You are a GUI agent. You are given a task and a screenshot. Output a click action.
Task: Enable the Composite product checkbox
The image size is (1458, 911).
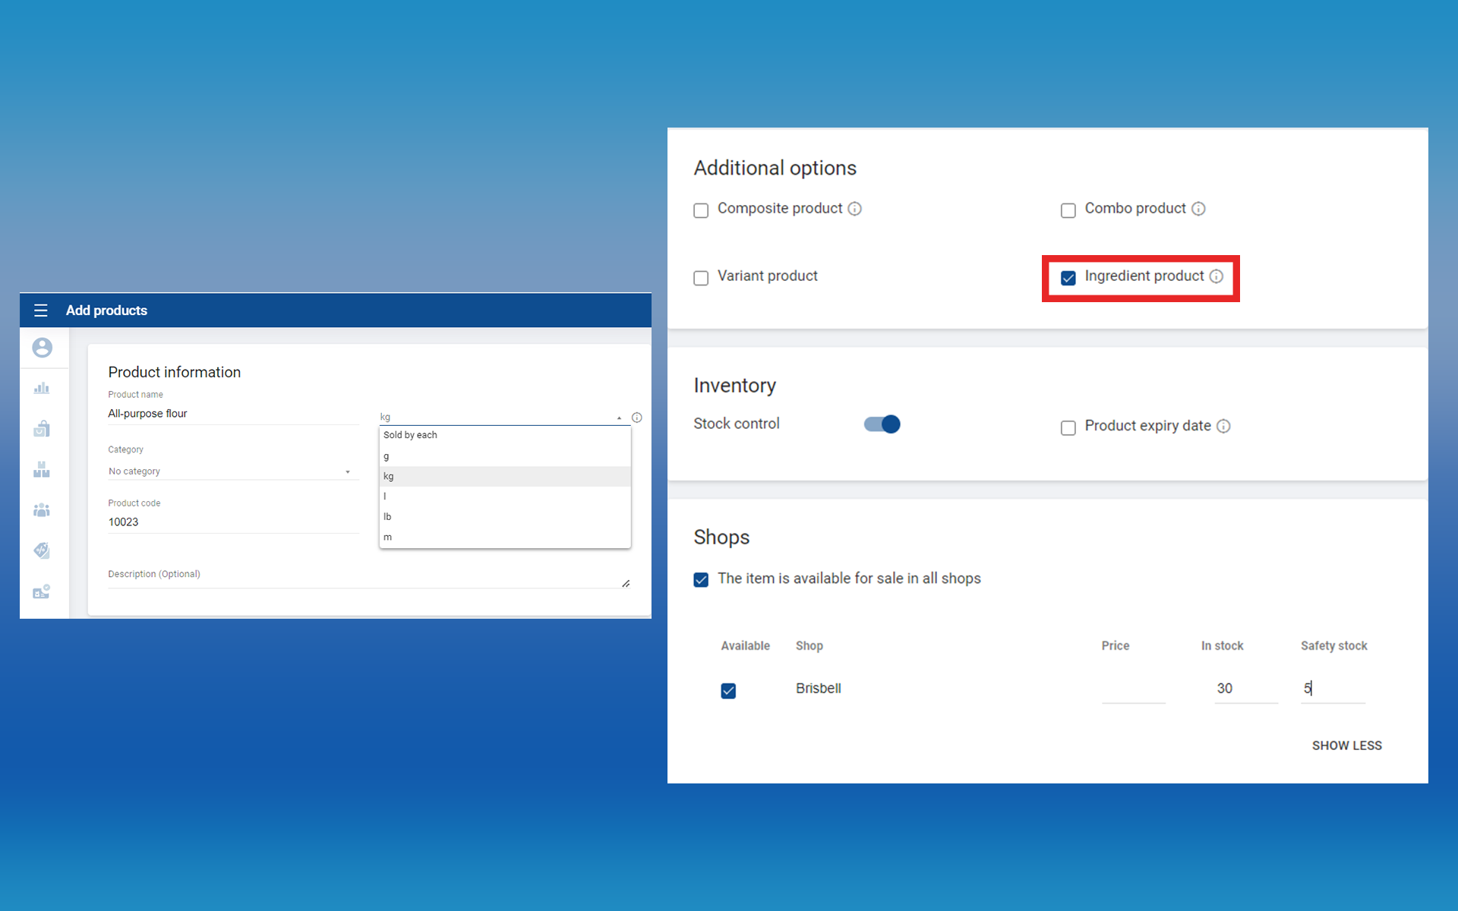pos(701,210)
